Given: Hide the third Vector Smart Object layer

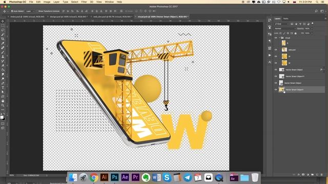Looking at the screenshot, I should coord(276,83).
